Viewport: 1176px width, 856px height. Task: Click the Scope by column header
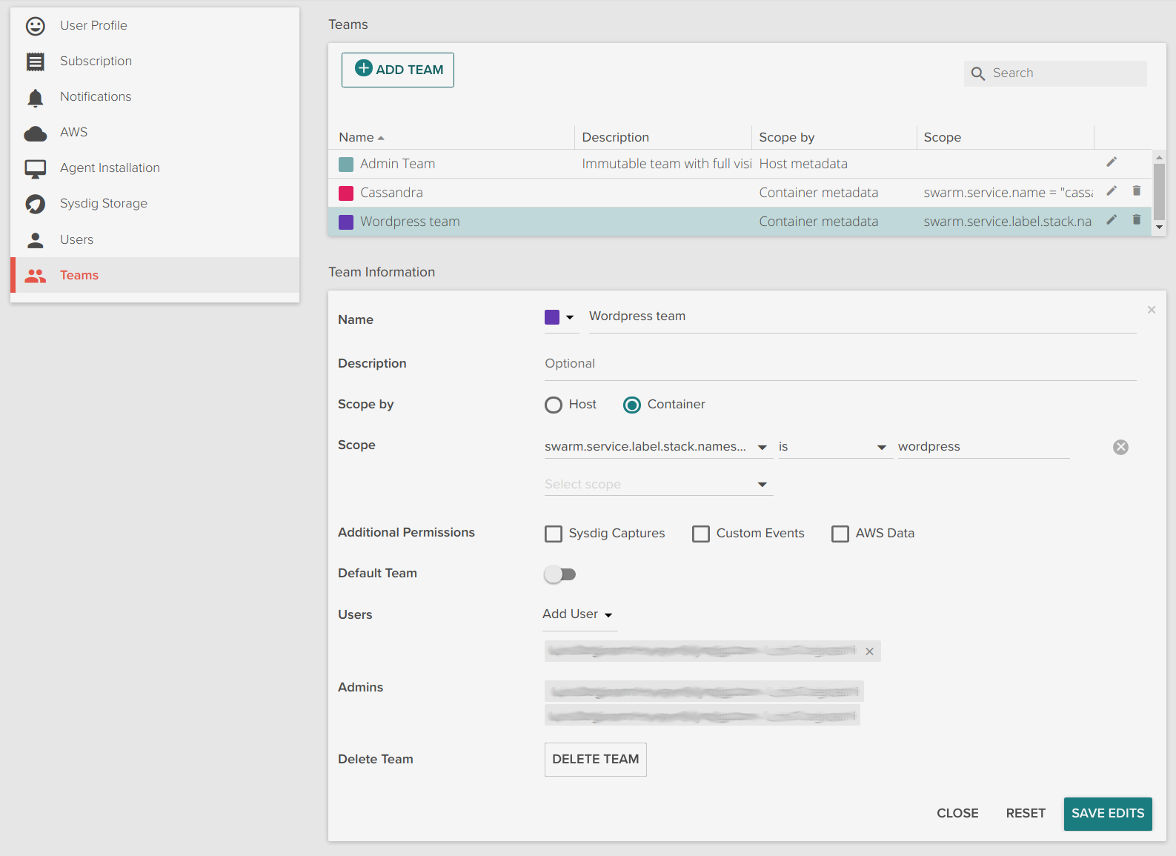tap(786, 138)
